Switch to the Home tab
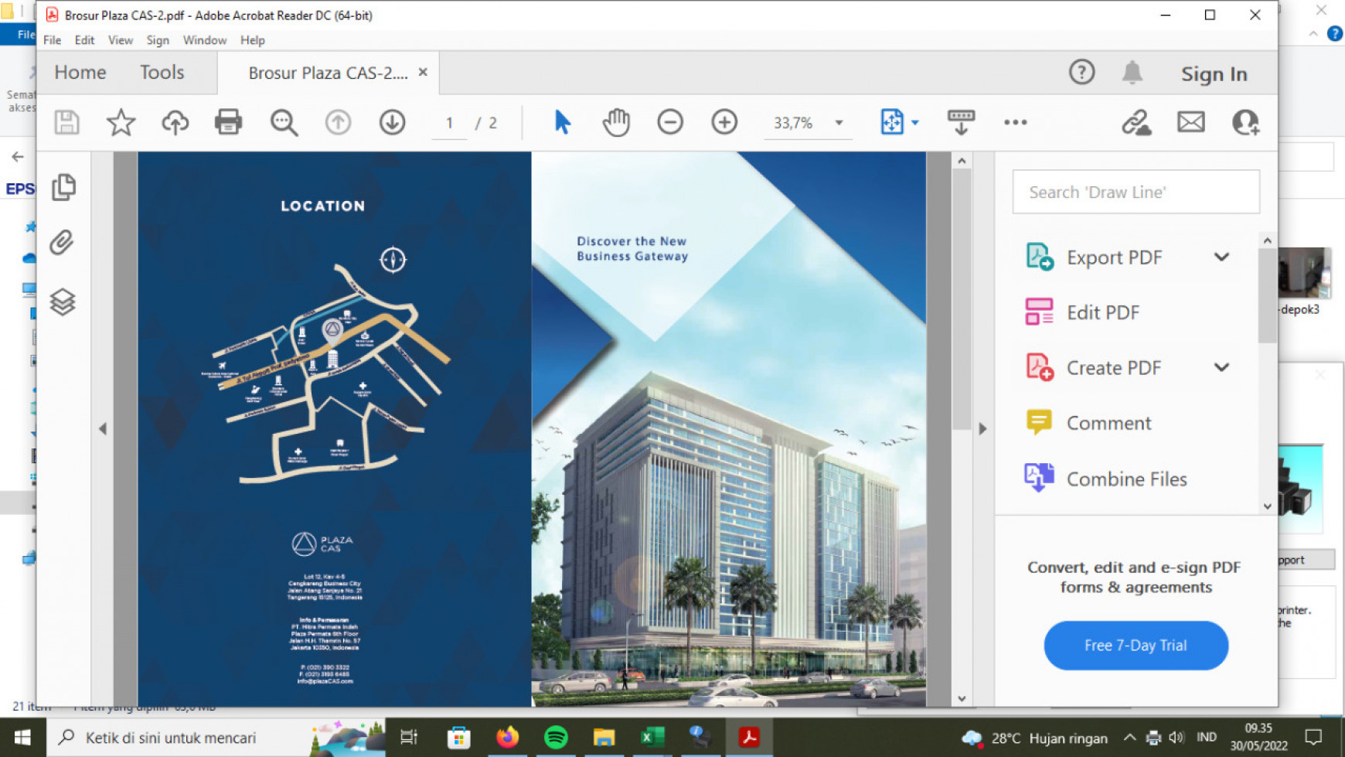This screenshot has width=1345, height=757. pyautogui.click(x=80, y=72)
